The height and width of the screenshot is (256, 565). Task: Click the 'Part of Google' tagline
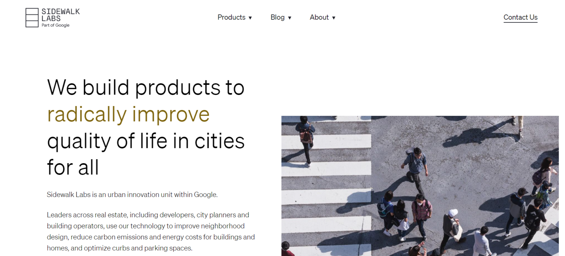(x=56, y=25)
